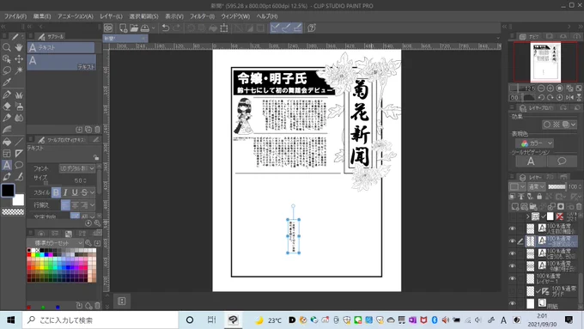
Task: Open the 表現色 カラー dropdown
Action: (534, 143)
